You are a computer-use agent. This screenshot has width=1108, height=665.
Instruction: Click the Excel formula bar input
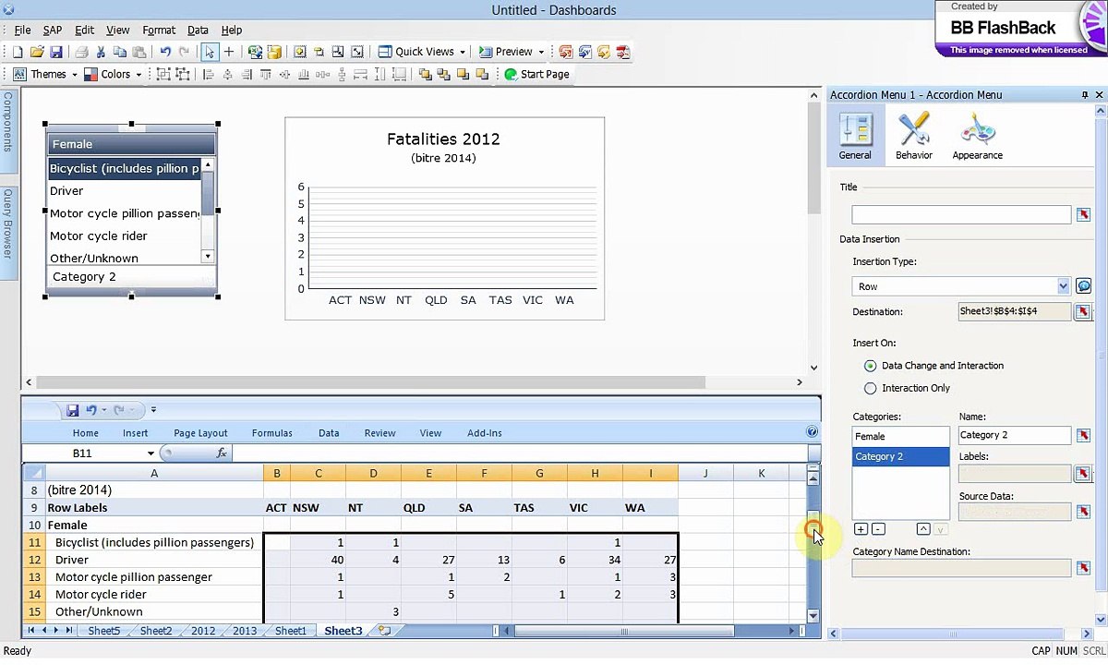click(519, 453)
